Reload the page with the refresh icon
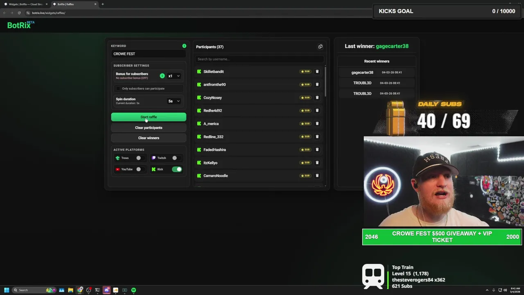 pyautogui.click(x=19, y=13)
